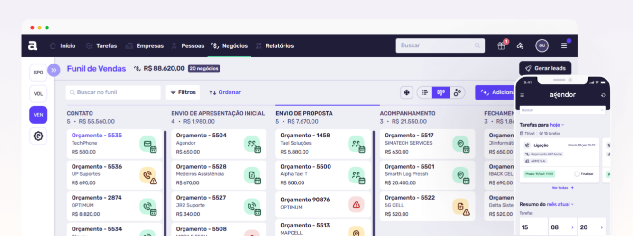633x236 pixels.
Task: Click email task icon on Orçamento - 5535
Action: [x=148, y=144]
